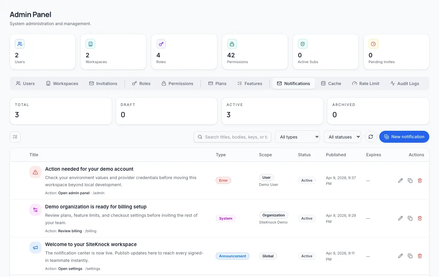Click 'SiteKnock Demo' scope text

point(273,222)
